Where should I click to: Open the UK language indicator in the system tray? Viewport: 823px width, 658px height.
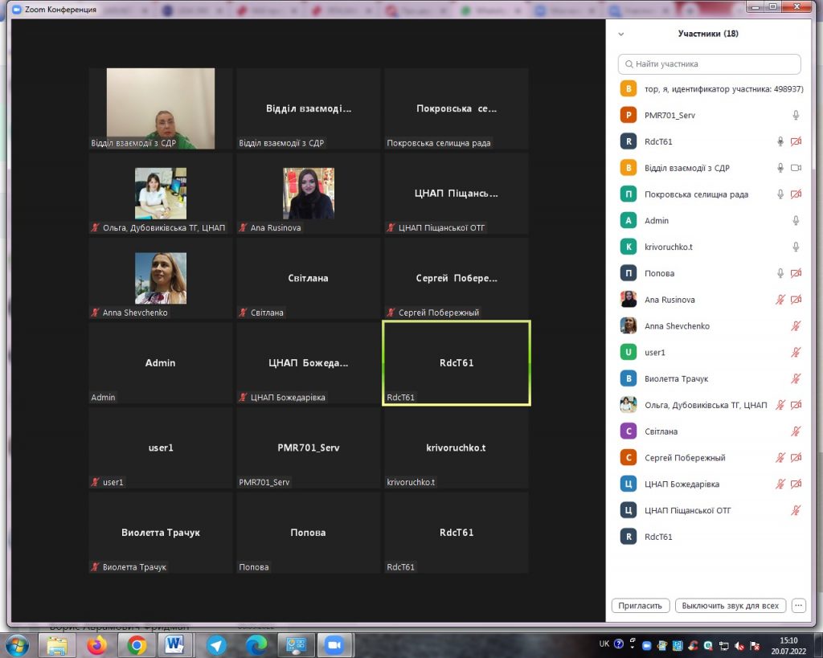pyautogui.click(x=604, y=644)
